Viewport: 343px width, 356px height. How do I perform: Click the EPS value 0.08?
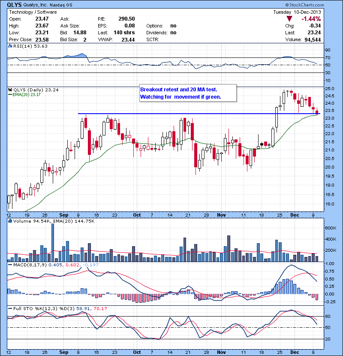click(x=129, y=26)
